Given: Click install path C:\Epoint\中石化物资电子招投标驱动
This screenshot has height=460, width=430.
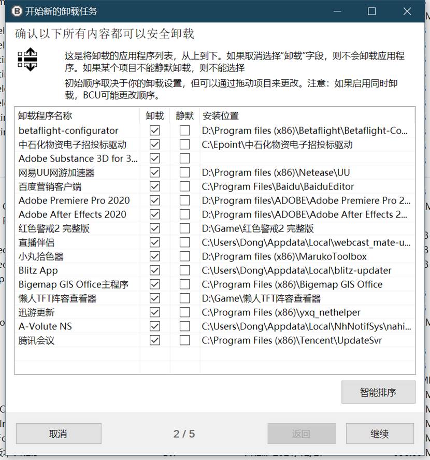Looking at the screenshot, I should [277, 145].
